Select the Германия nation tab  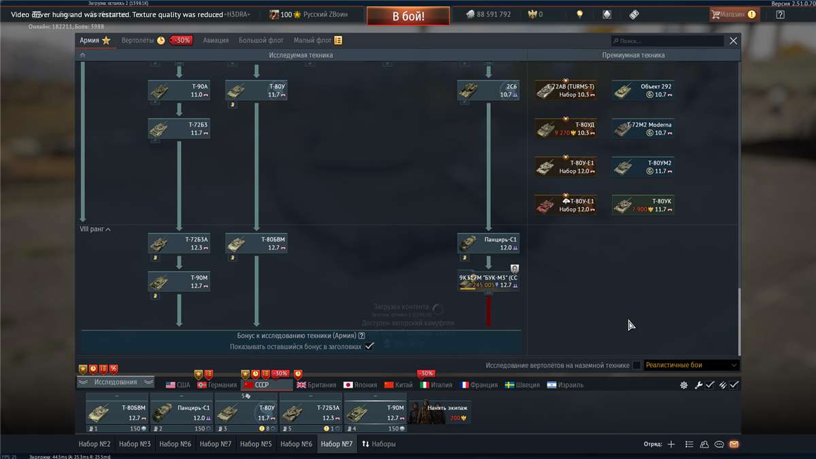(x=217, y=385)
